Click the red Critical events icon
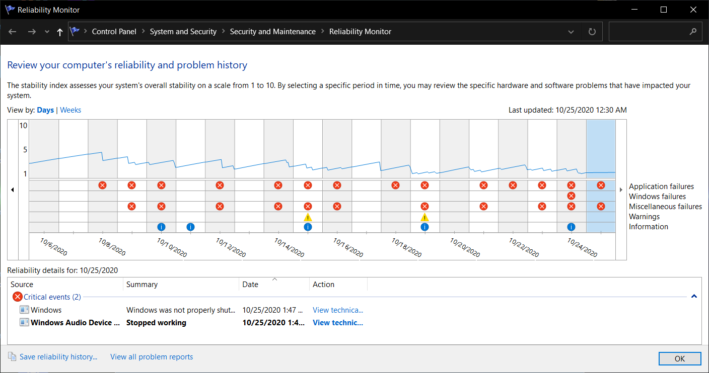Screen dimensions: 709x373 [18, 297]
